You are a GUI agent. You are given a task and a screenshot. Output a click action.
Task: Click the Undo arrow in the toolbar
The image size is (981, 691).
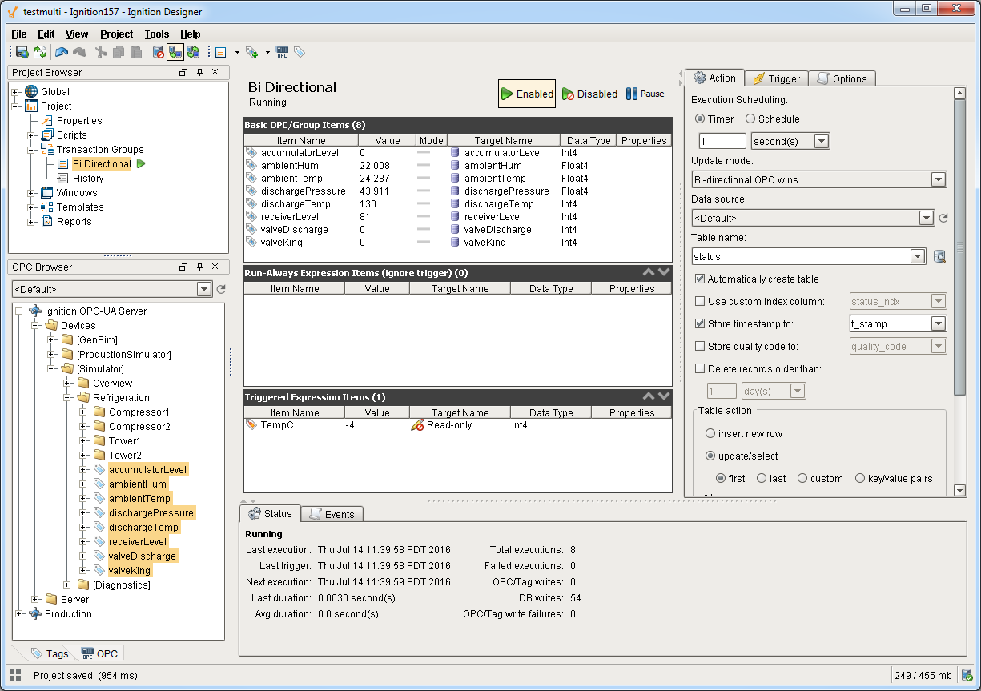(x=62, y=52)
